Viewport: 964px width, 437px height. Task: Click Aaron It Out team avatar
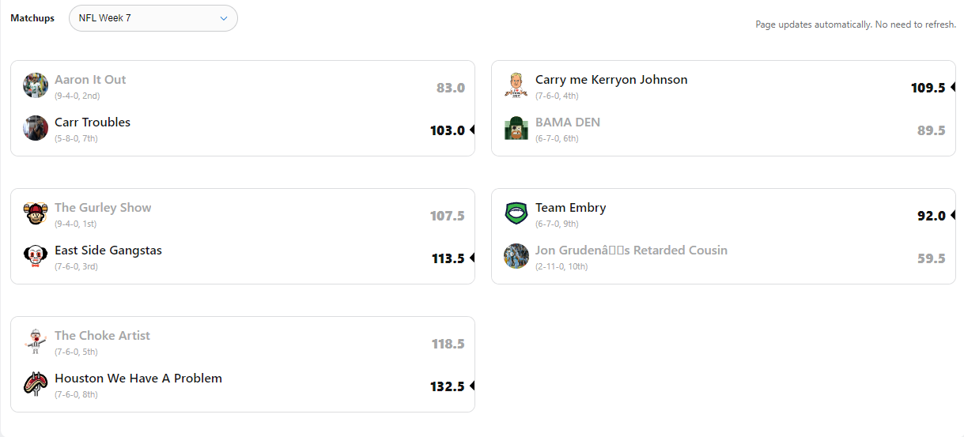pyautogui.click(x=36, y=85)
